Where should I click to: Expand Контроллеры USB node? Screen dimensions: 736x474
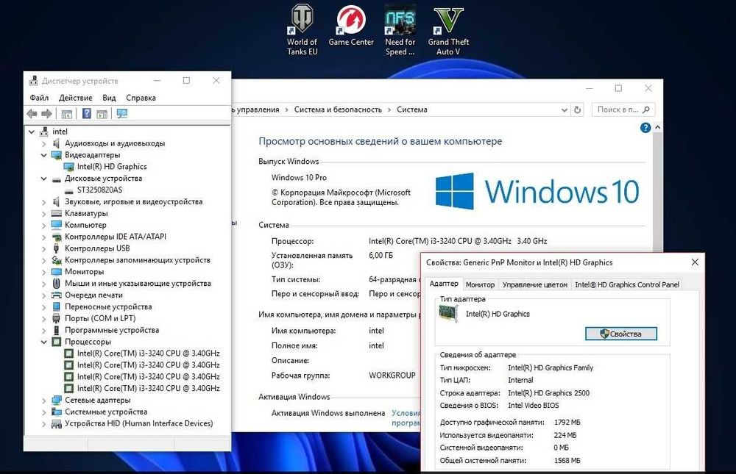tap(43, 248)
